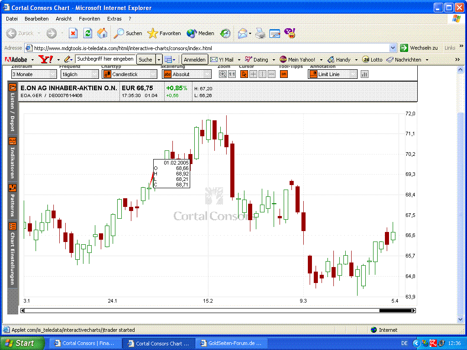This screenshot has height=350, width=467.
Task: Click the Print icon
Action: [x=260, y=33]
